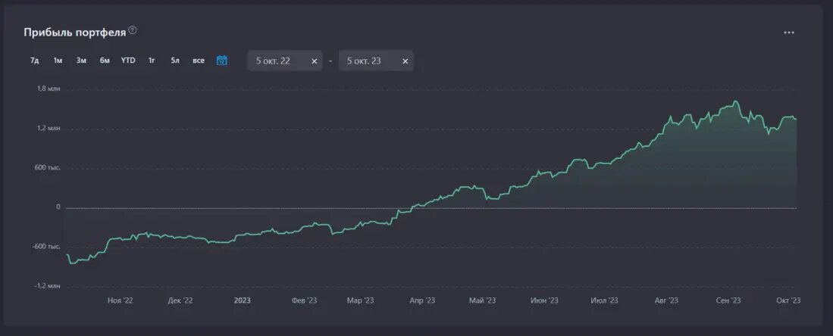
Task: Open the start date field 5 окт. 22
Action: coord(285,61)
